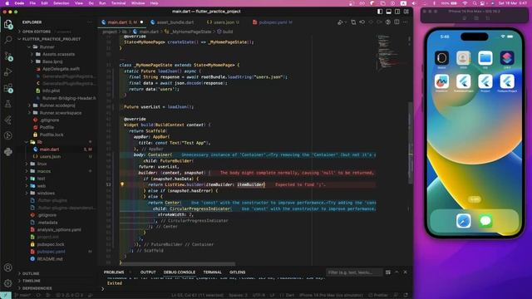
Task: Click the Filter problems input field
Action: [353, 272]
